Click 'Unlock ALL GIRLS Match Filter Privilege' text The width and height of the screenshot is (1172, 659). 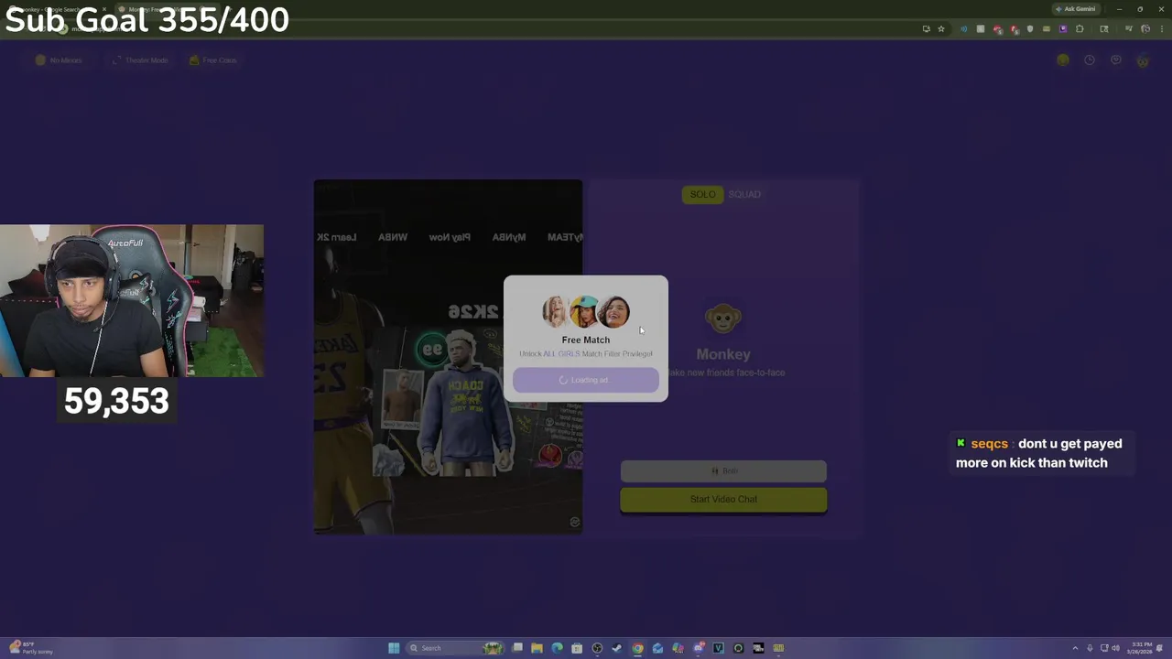pos(586,354)
